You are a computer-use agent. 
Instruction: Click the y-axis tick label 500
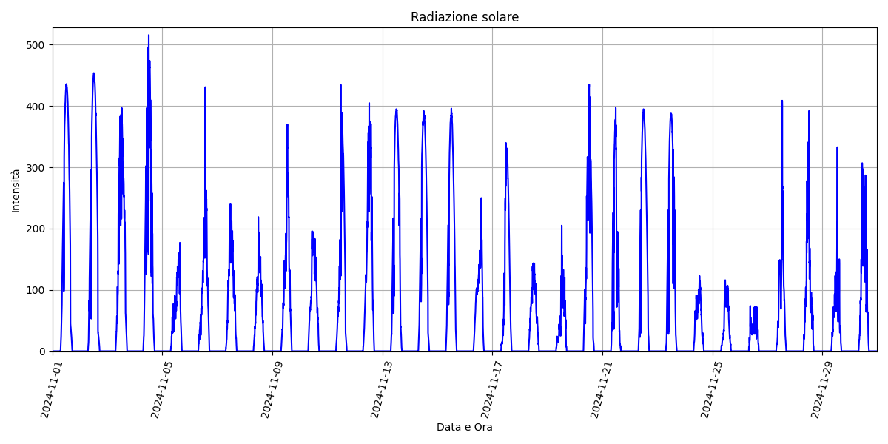pos(36,45)
